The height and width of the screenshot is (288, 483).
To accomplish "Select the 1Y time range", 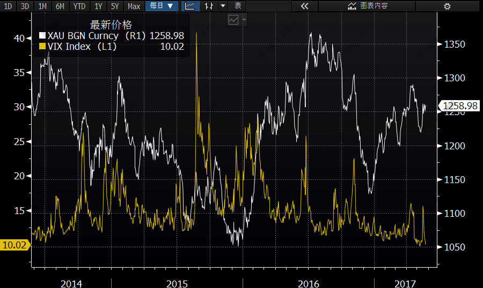I will click(98, 6).
